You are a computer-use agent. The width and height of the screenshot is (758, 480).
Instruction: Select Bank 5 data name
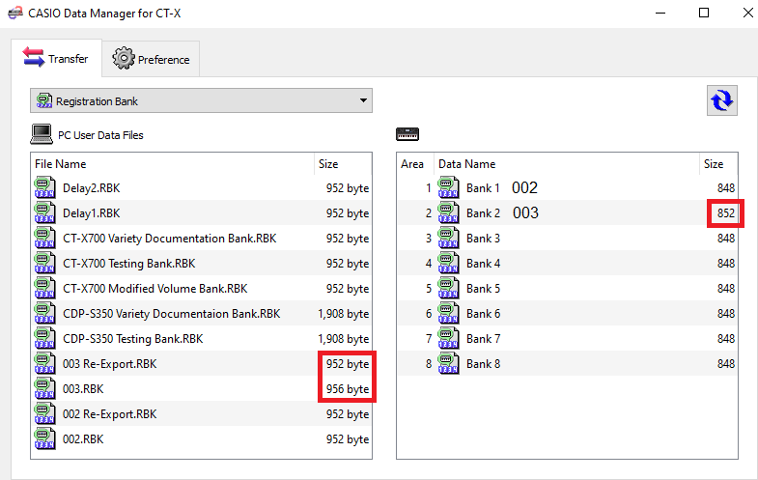[483, 289]
